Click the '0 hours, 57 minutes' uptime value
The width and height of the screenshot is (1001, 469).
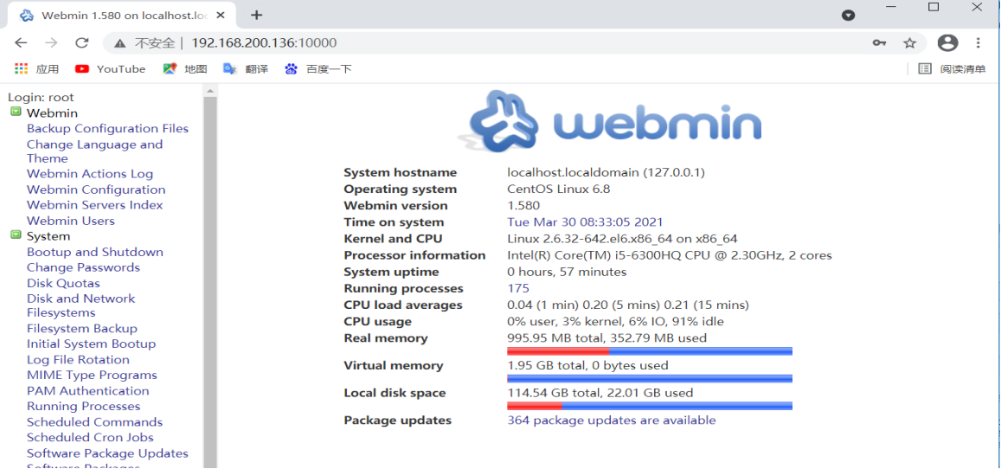point(567,272)
